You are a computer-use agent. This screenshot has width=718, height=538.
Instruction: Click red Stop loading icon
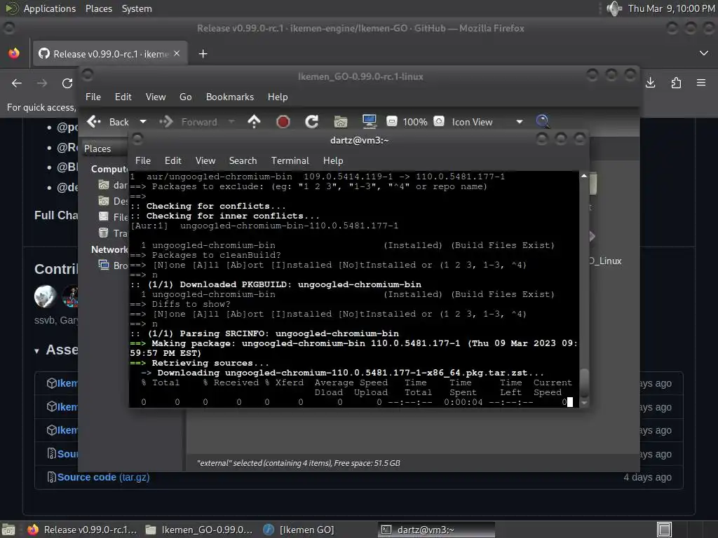[x=283, y=122]
